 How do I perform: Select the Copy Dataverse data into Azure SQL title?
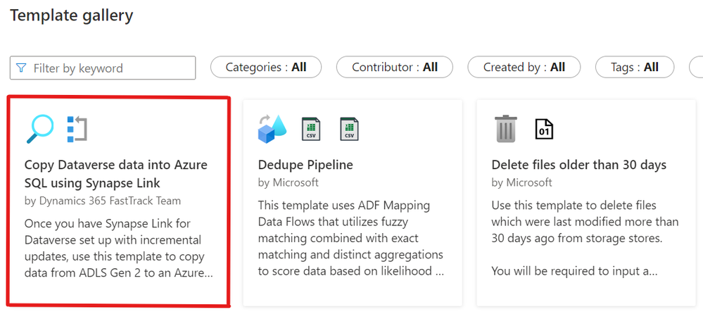115,174
